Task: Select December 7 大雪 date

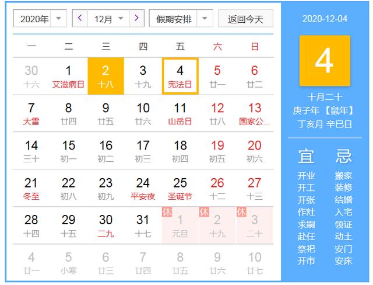Action: tap(31, 113)
